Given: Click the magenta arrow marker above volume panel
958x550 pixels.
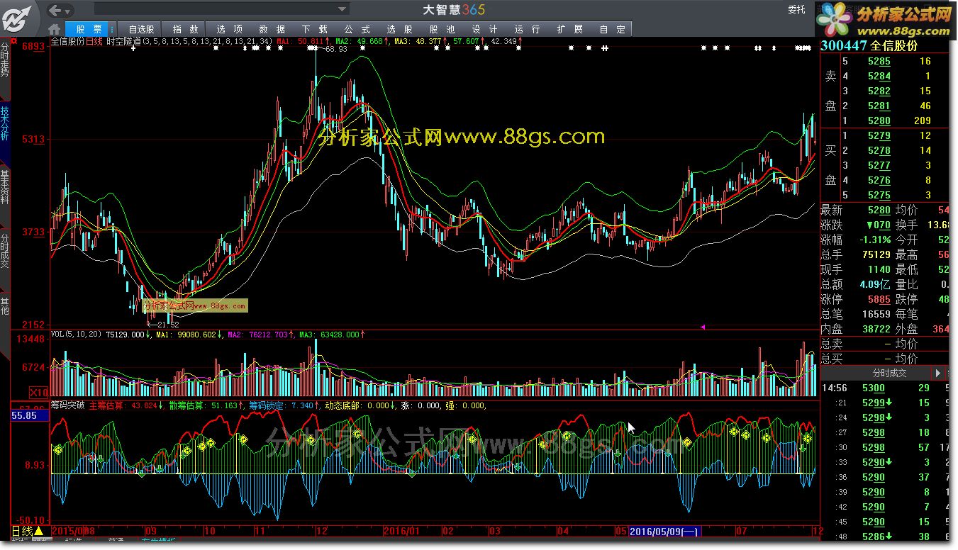Looking at the screenshot, I should tap(703, 327).
